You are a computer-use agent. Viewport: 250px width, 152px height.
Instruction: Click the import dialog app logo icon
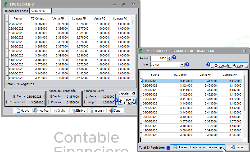[x=140, y=51]
